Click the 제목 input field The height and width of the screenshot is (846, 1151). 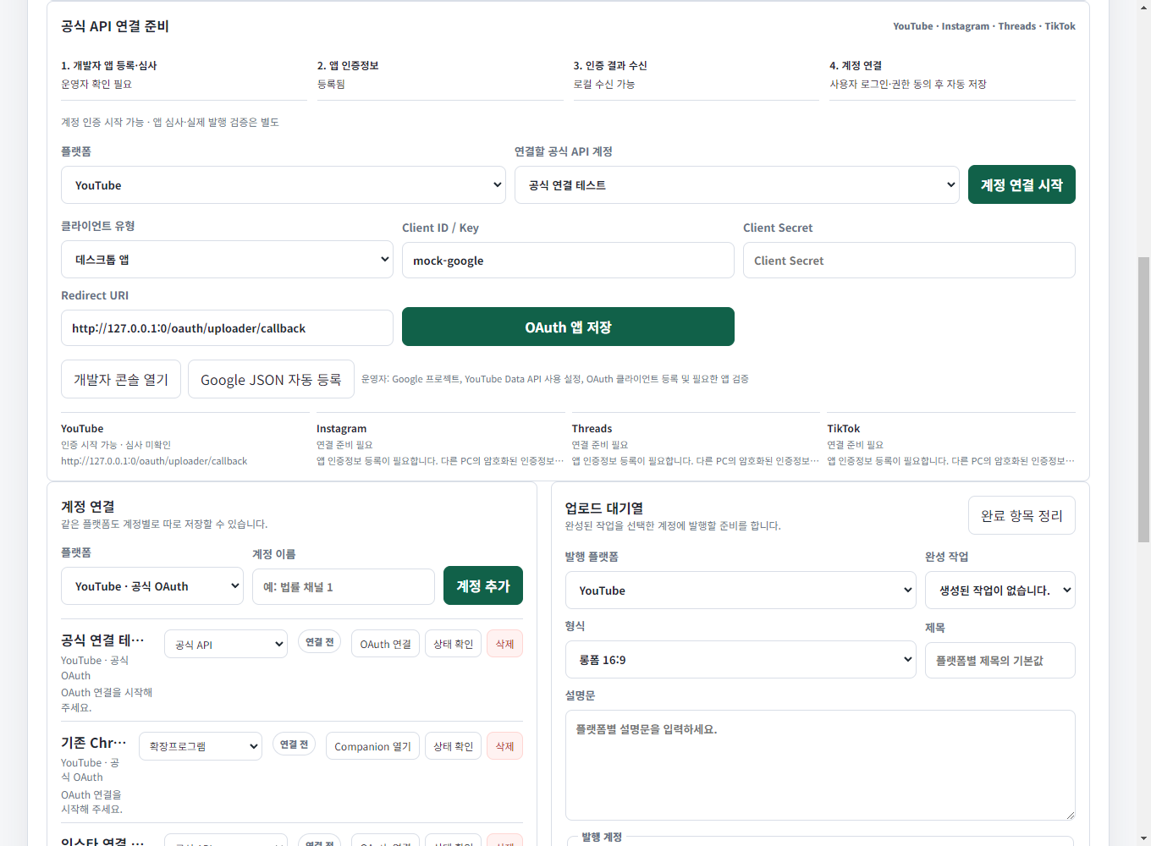1000,661
